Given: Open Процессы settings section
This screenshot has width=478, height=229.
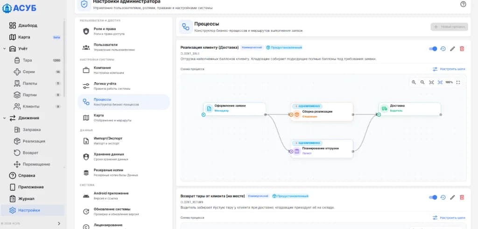Looking at the screenshot, I should (x=124, y=102).
